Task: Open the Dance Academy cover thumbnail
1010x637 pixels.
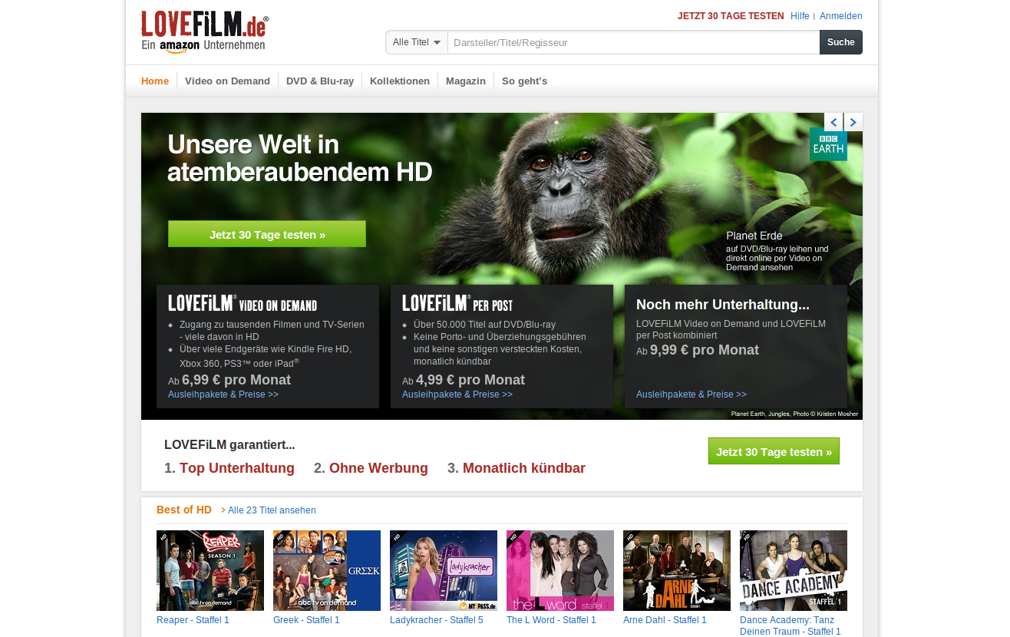Action: [x=794, y=570]
